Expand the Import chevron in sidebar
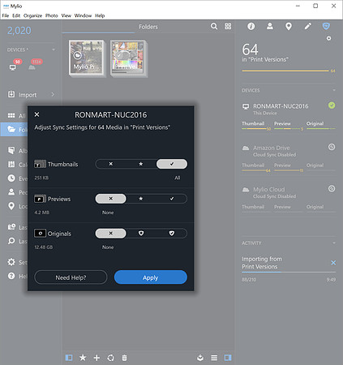 point(53,94)
